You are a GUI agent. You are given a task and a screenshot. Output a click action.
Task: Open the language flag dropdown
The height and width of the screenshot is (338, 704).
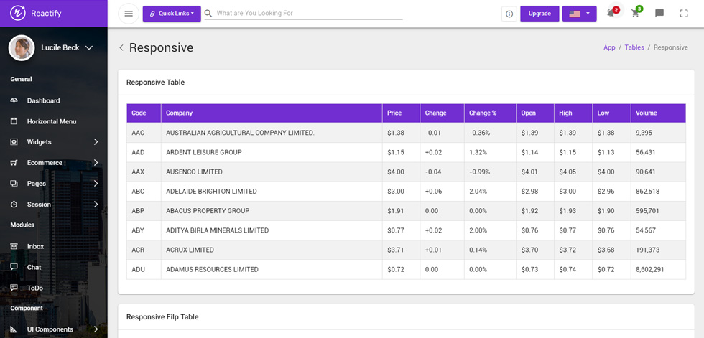[579, 14]
